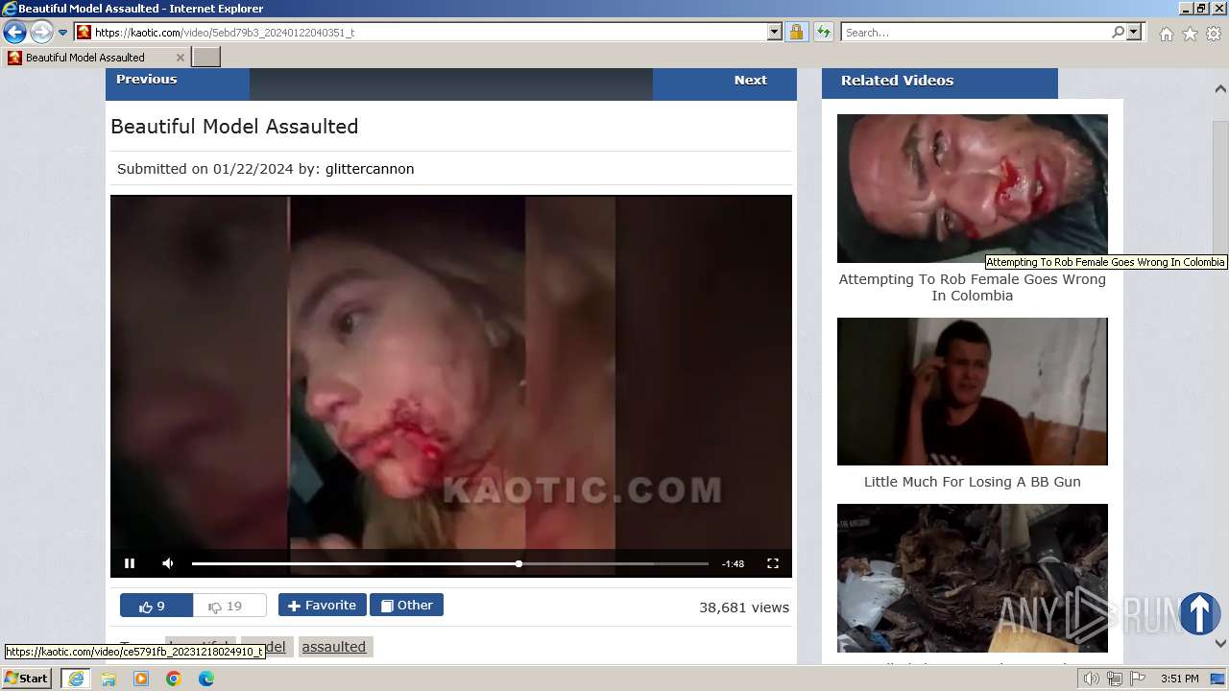Open the search provider dropdown
This screenshot has height=691, width=1229.
point(1134,32)
